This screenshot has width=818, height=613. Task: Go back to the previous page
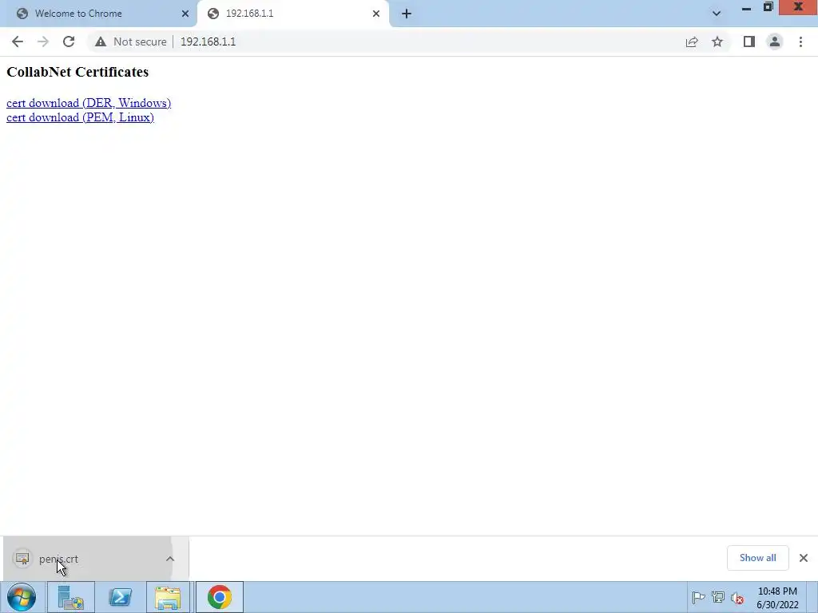pos(18,42)
